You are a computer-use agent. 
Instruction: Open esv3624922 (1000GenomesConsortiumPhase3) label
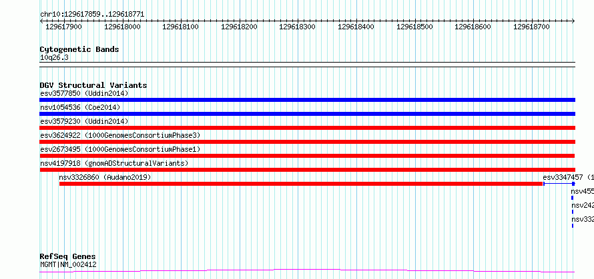(x=120, y=135)
